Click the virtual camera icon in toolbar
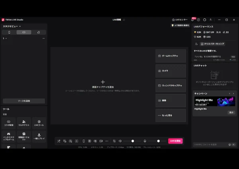 pyautogui.click(x=101, y=141)
